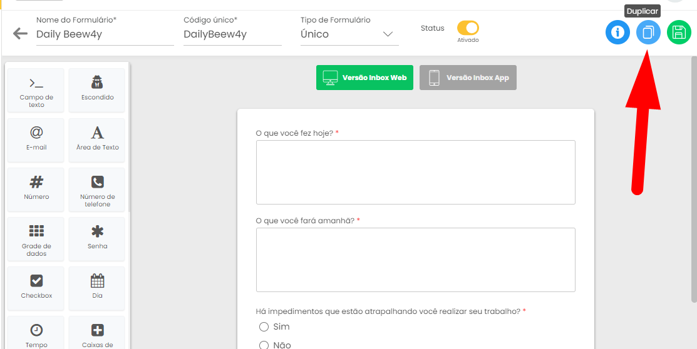Viewport: 697px width, 349px height.
Task: Choose the Área de Texto component
Action: [97, 140]
